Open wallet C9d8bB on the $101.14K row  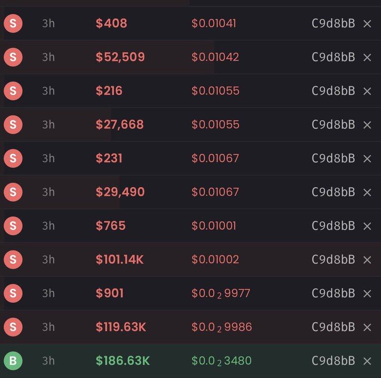333,260
